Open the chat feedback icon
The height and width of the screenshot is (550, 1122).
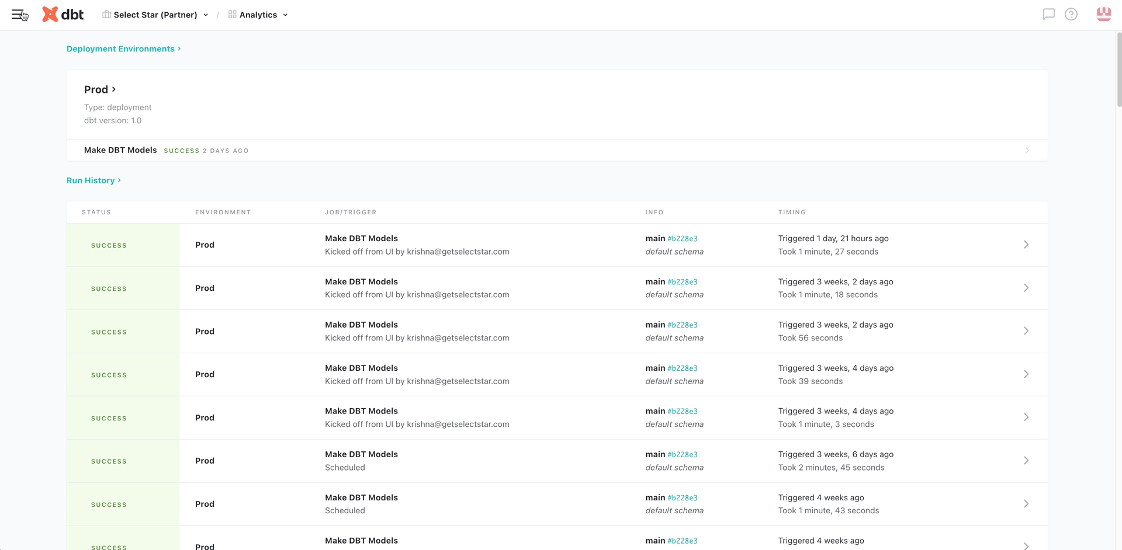(1048, 14)
